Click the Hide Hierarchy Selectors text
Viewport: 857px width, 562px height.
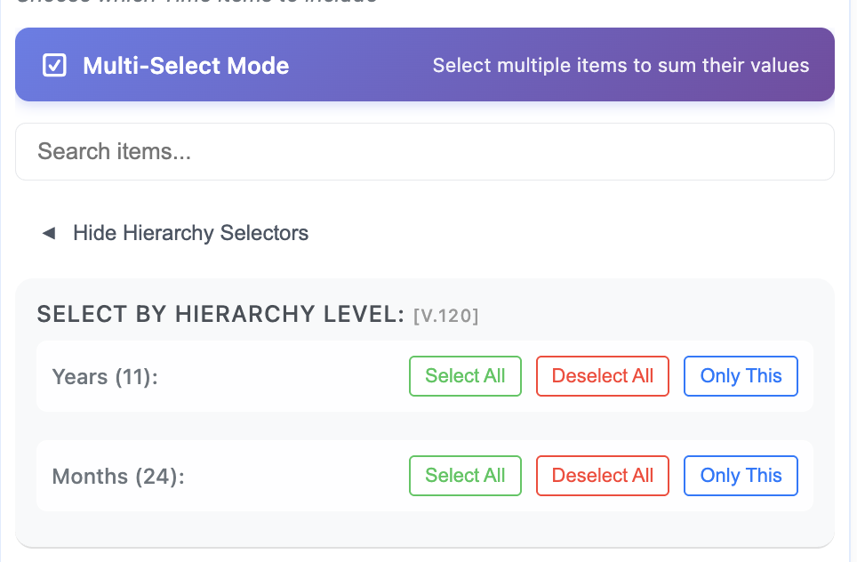pos(190,233)
